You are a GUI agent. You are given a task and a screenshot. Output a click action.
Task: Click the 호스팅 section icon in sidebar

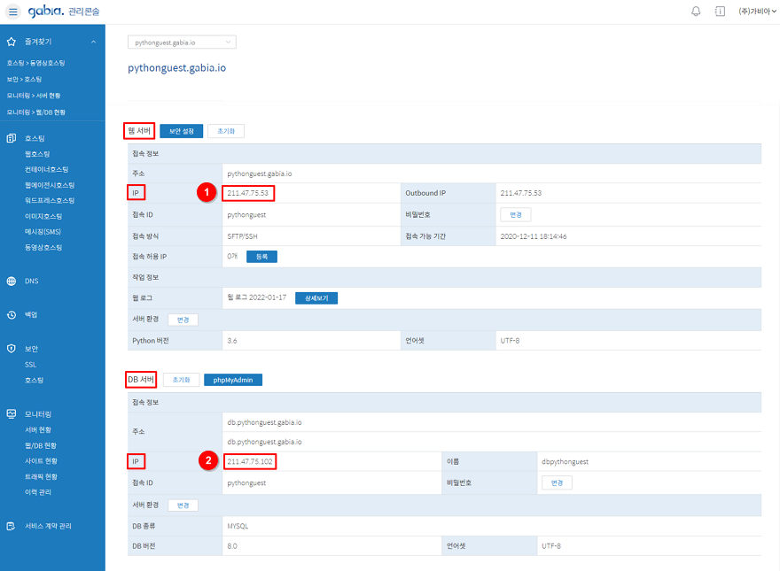[12, 138]
